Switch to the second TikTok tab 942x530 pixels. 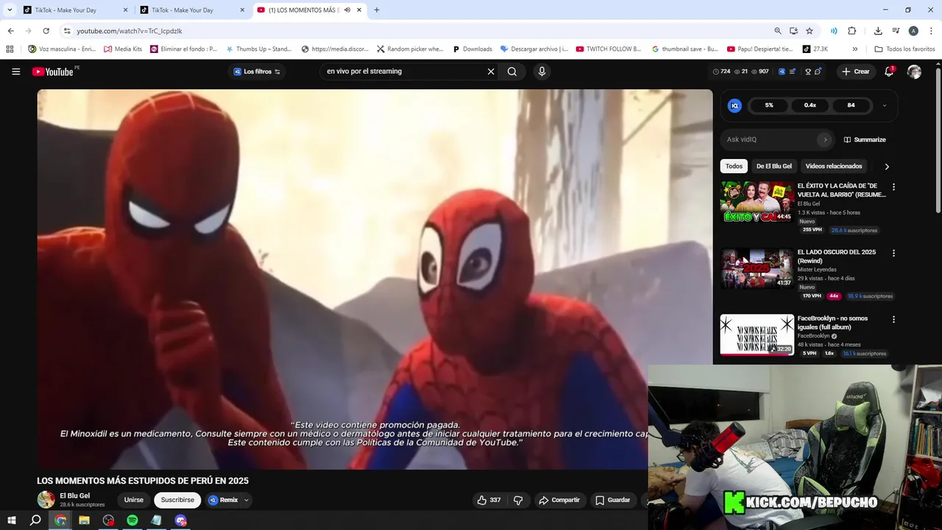pos(192,10)
